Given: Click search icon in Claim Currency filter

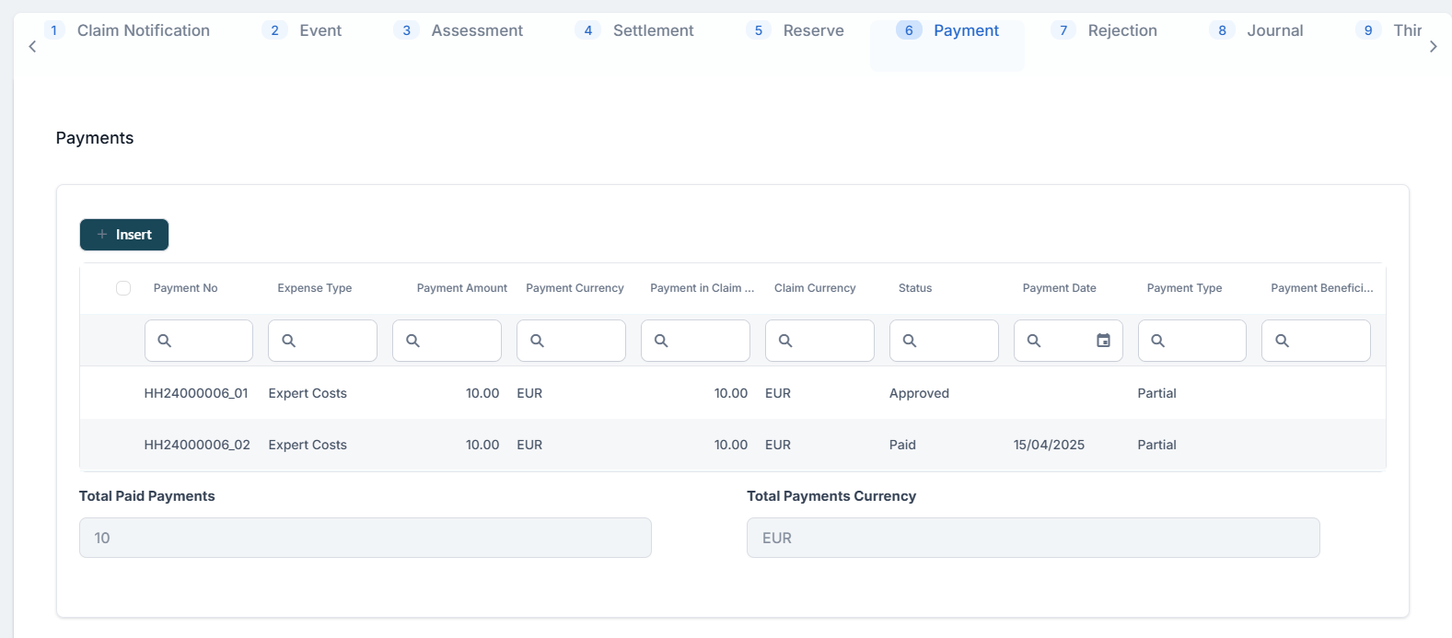Looking at the screenshot, I should (785, 341).
